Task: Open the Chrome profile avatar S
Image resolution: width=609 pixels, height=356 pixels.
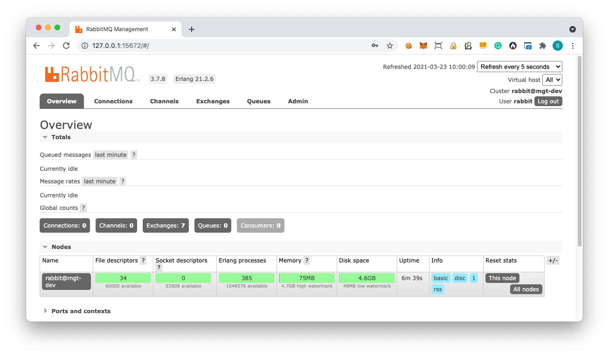Action: click(558, 46)
